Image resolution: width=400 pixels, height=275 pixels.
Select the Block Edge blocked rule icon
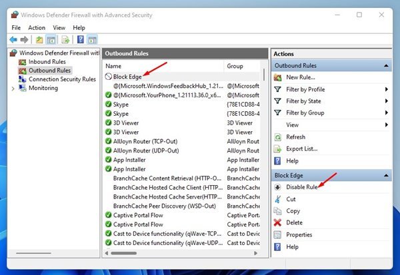tap(109, 77)
